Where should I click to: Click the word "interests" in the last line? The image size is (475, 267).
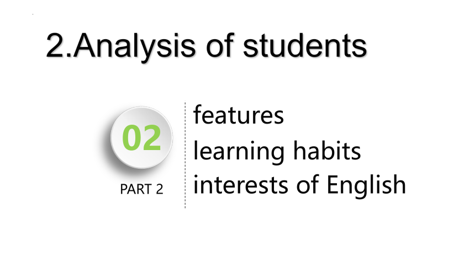(240, 185)
